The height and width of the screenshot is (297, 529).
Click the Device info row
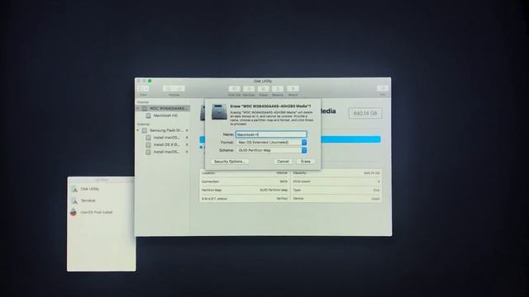(x=336, y=199)
